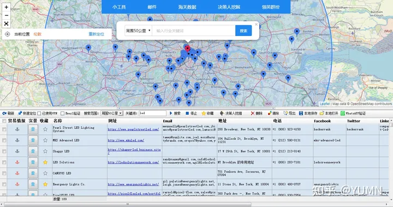Zoom in the map with plus button
The height and width of the screenshot is (207, 393).
6,7
